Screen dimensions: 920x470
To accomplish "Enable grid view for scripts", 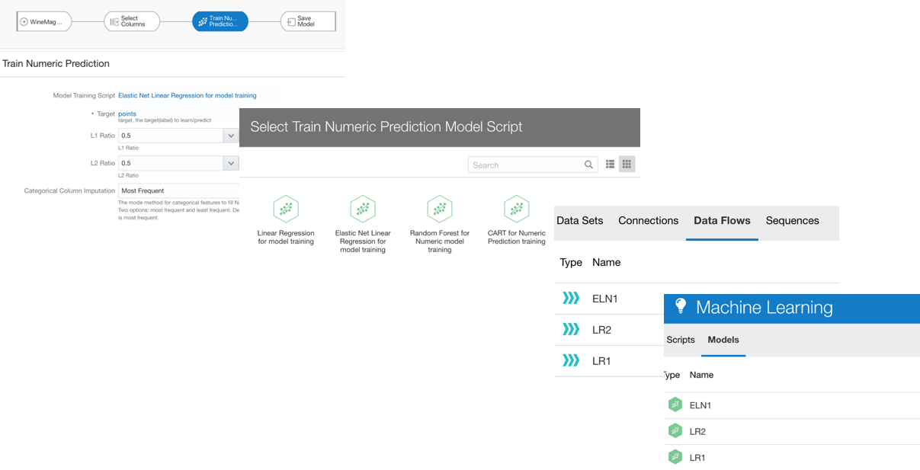I will tap(627, 164).
